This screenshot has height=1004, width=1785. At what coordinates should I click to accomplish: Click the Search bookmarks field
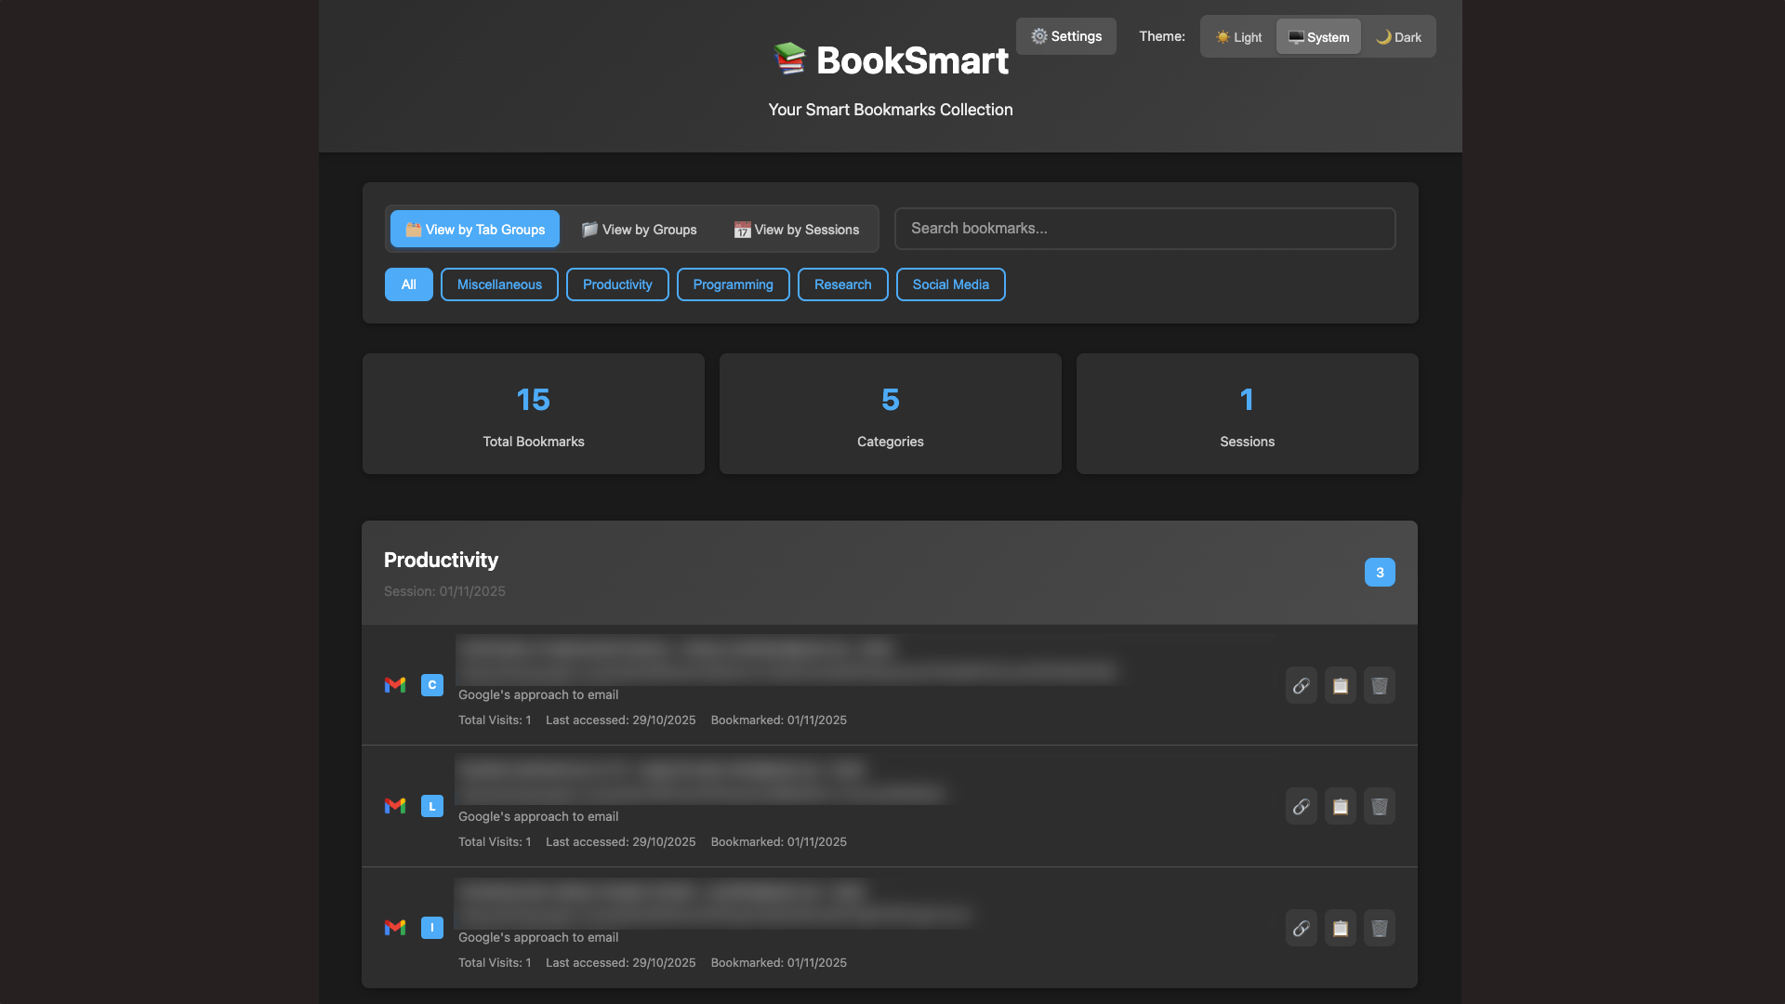(1144, 229)
